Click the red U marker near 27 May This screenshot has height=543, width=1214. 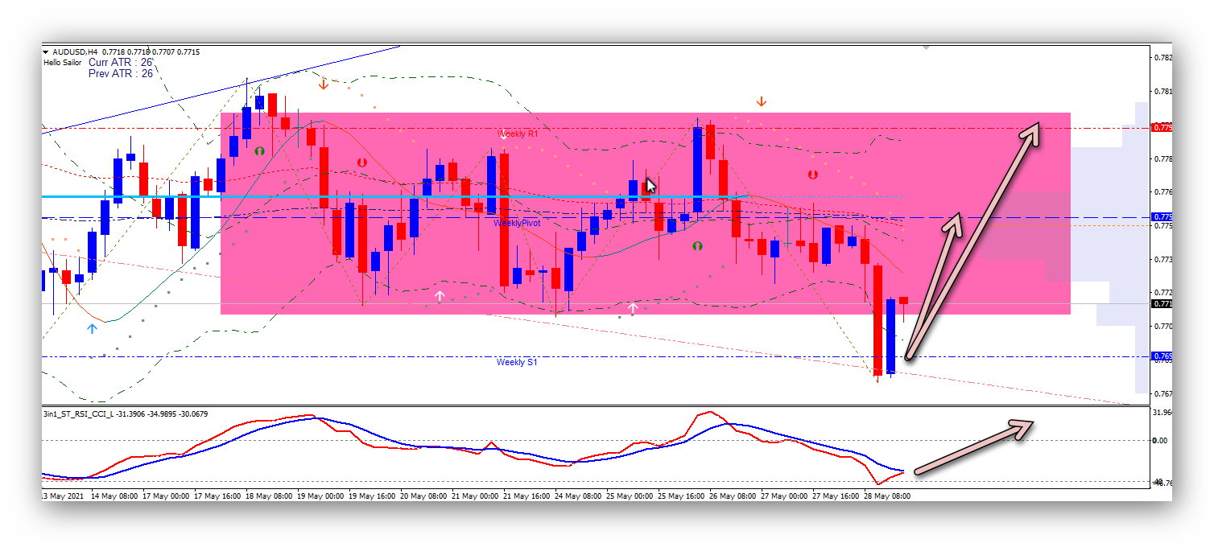(x=813, y=174)
